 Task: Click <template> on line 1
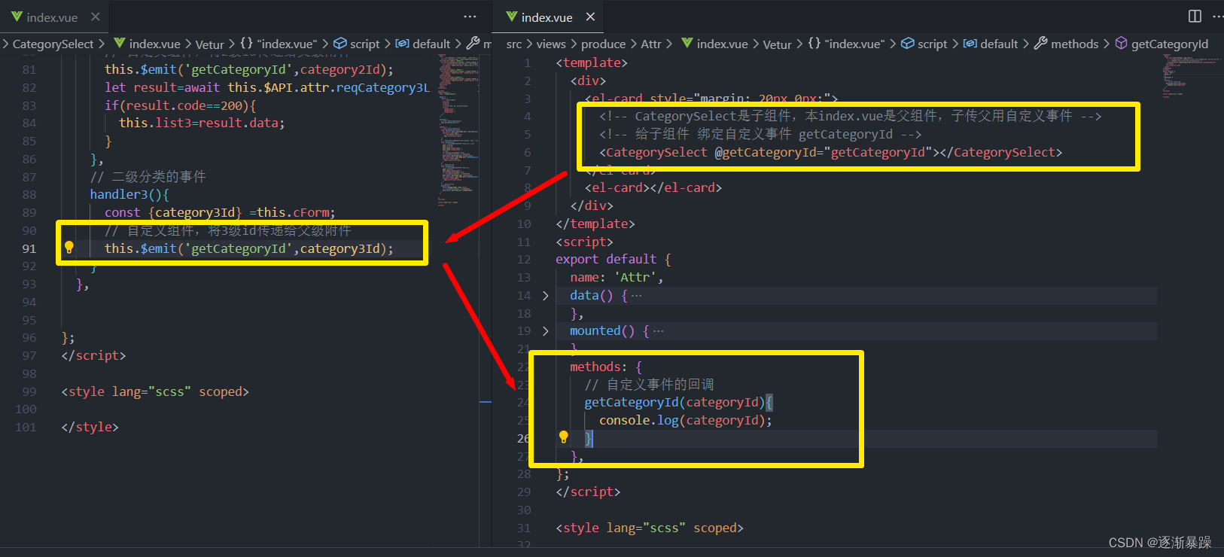tap(592, 62)
